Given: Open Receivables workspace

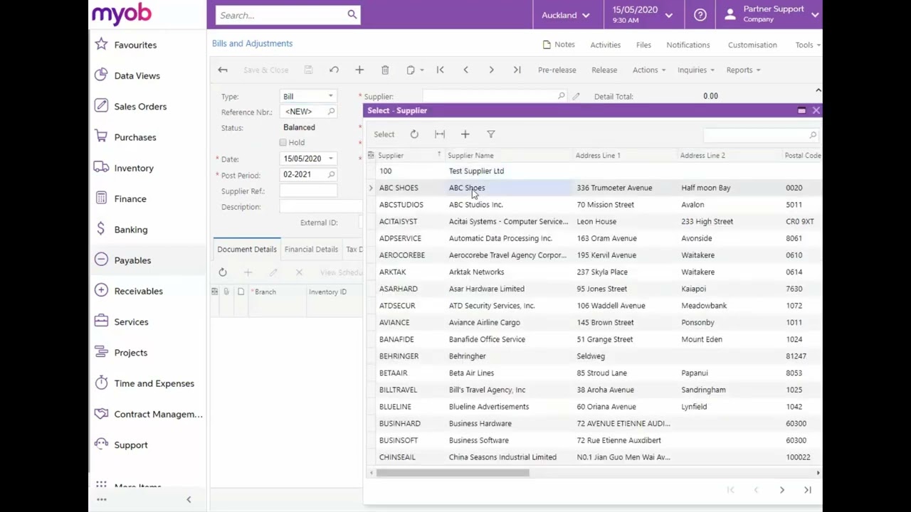Looking at the screenshot, I should coord(138,291).
